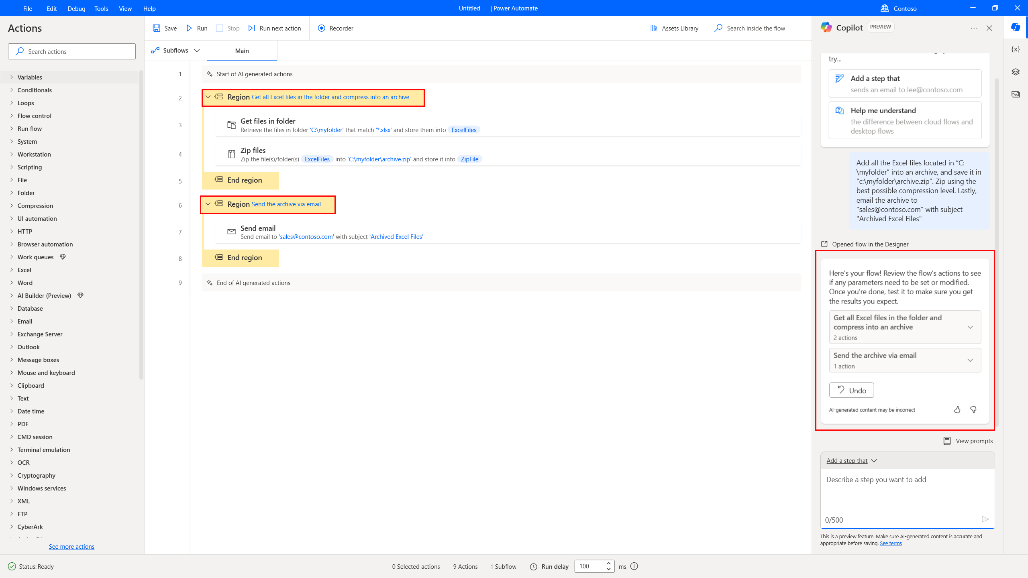
Task: Click the Stop flow button
Action: (228, 28)
